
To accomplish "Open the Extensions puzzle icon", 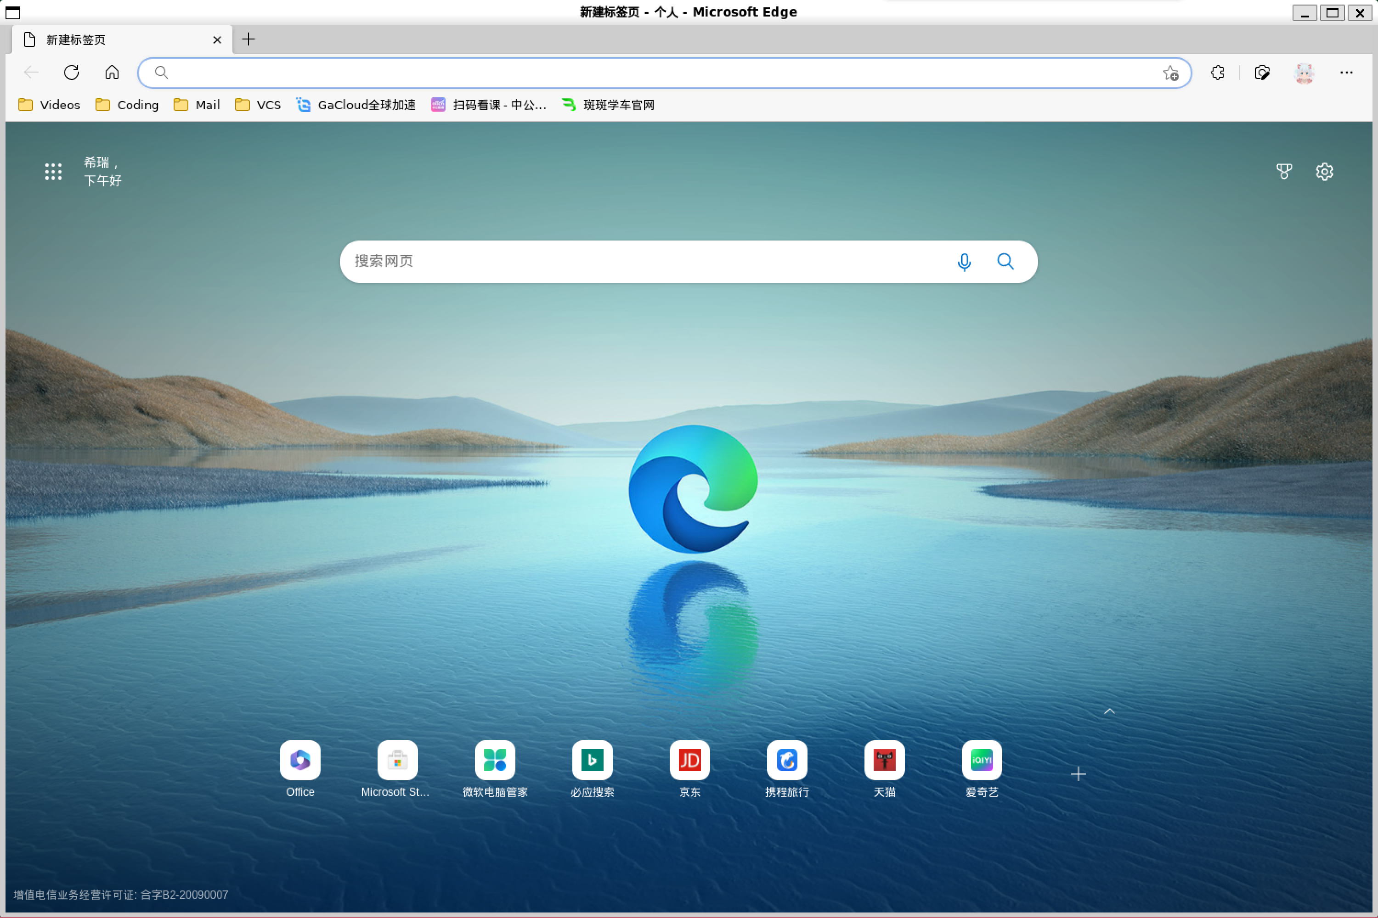I will [x=1218, y=73].
